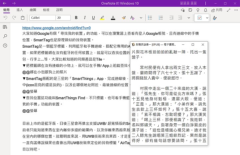Redo the last action
240x155 pixels.
pyautogui.click(x=14, y=18)
